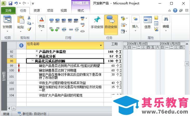Open the Undo history dropdown arrow
Viewport: 190px width, 116px height.
(20, 3)
